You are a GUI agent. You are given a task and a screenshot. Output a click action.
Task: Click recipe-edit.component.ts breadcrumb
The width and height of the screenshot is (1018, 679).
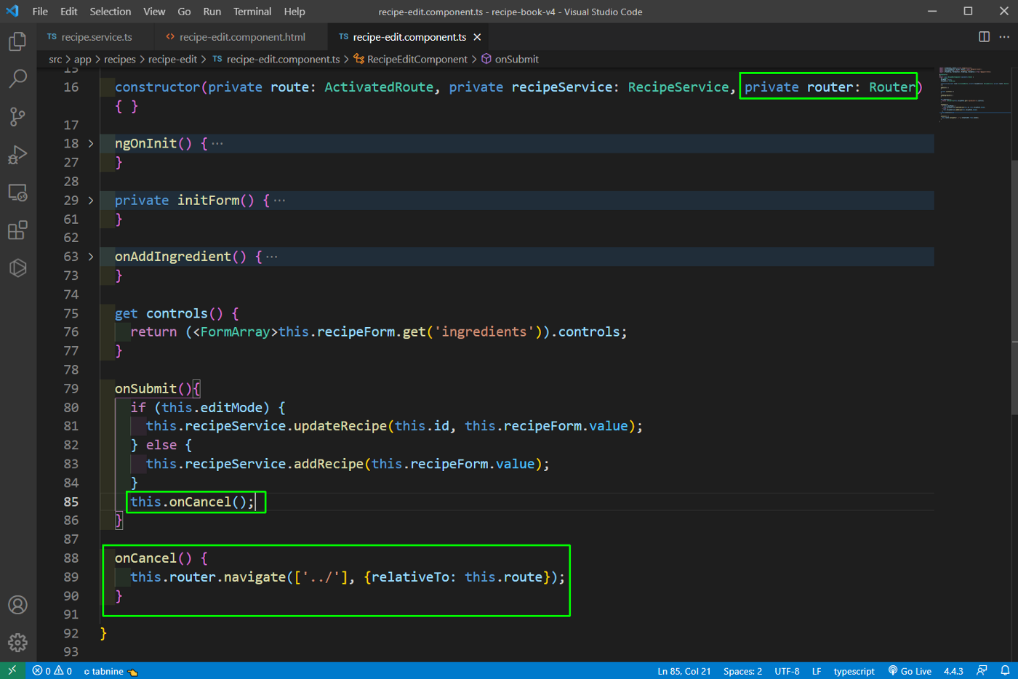pyautogui.click(x=276, y=59)
